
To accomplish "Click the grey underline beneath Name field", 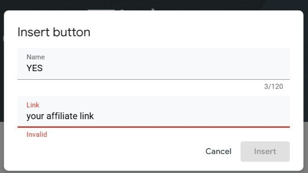I will (x=154, y=79).
